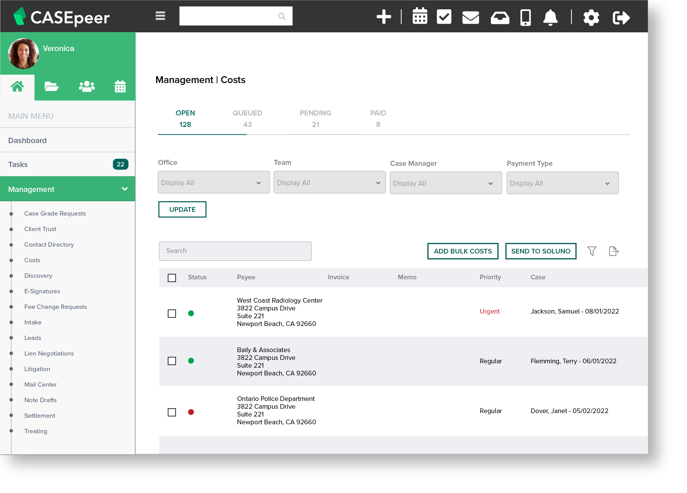Open the contacts people icon in sidebar
687x493 pixels.
pos(86,86)
